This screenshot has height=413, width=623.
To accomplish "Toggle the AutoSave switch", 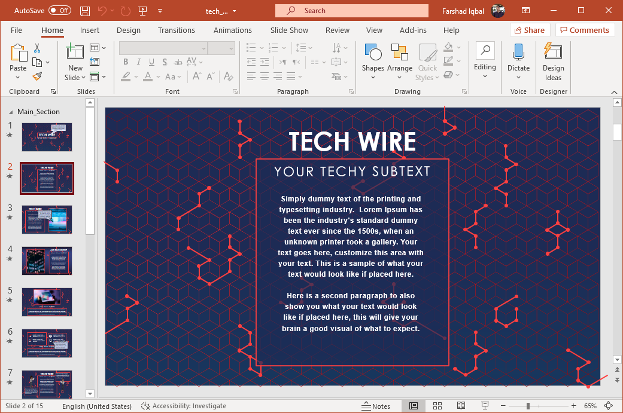I will click(59, 11).
